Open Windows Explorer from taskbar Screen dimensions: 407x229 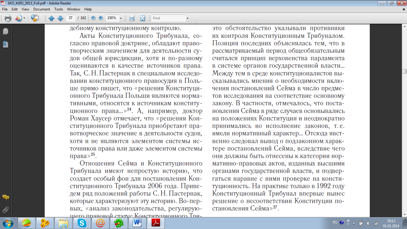(x=63, y=223)
